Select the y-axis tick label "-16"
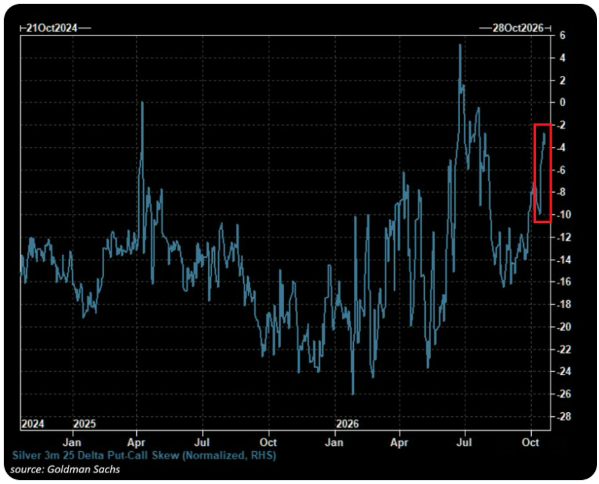 tap(563, 282)
